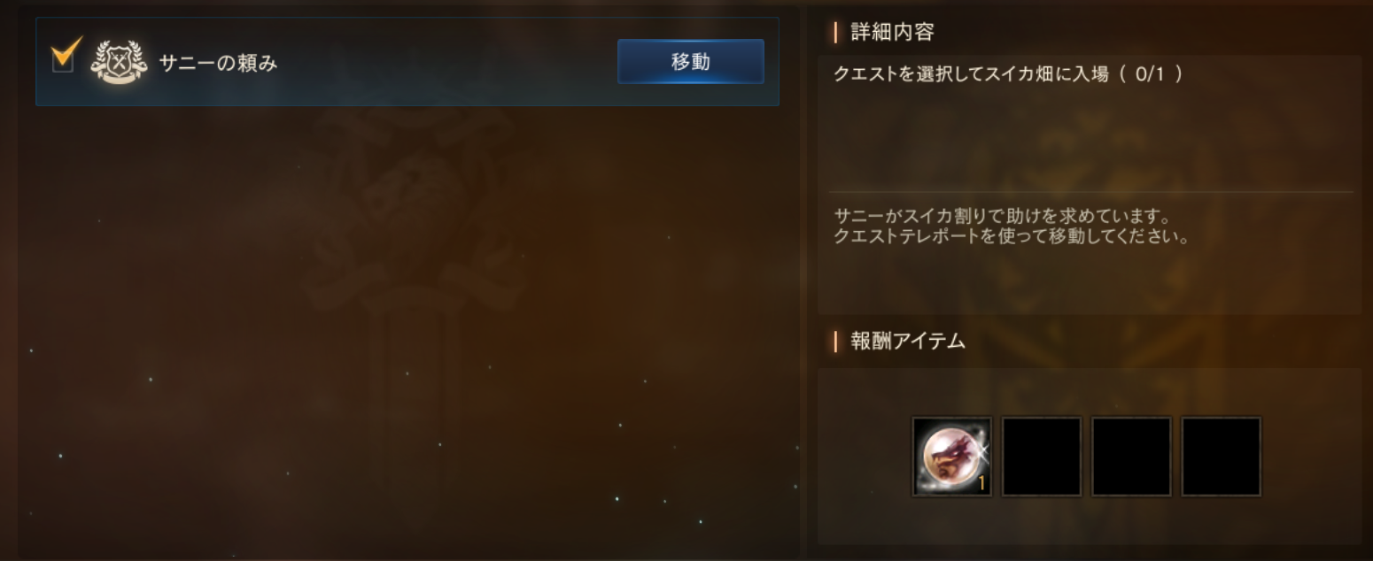Select the サニーの頼み quest title
Screen dimensions: 1373x561
pyautogui.click(x=218, y=63)
